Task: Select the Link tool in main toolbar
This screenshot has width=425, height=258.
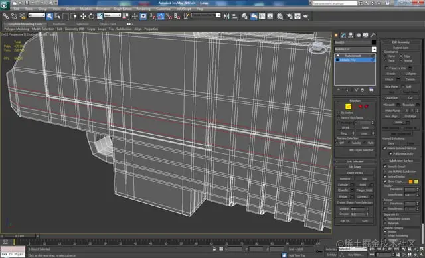Action: [6, 16]
